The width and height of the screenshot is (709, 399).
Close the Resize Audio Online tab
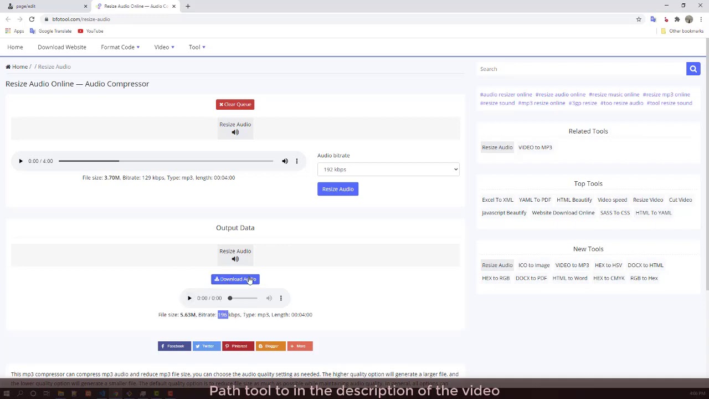click(174, 6)
